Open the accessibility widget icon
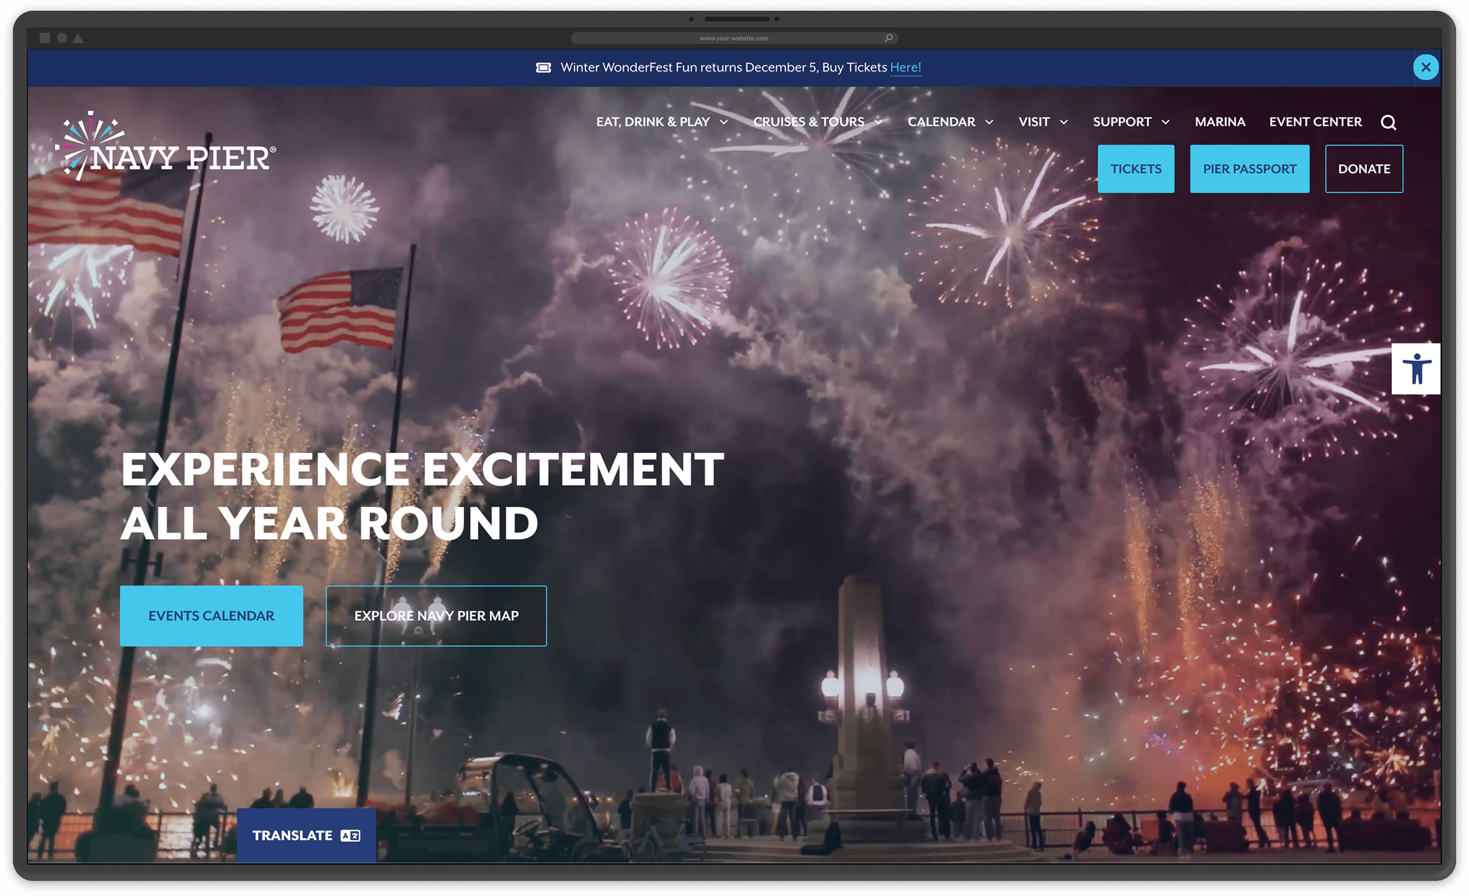This screenshot has height=896, width=1469. pyautogui.click(x=1416, y=369)
